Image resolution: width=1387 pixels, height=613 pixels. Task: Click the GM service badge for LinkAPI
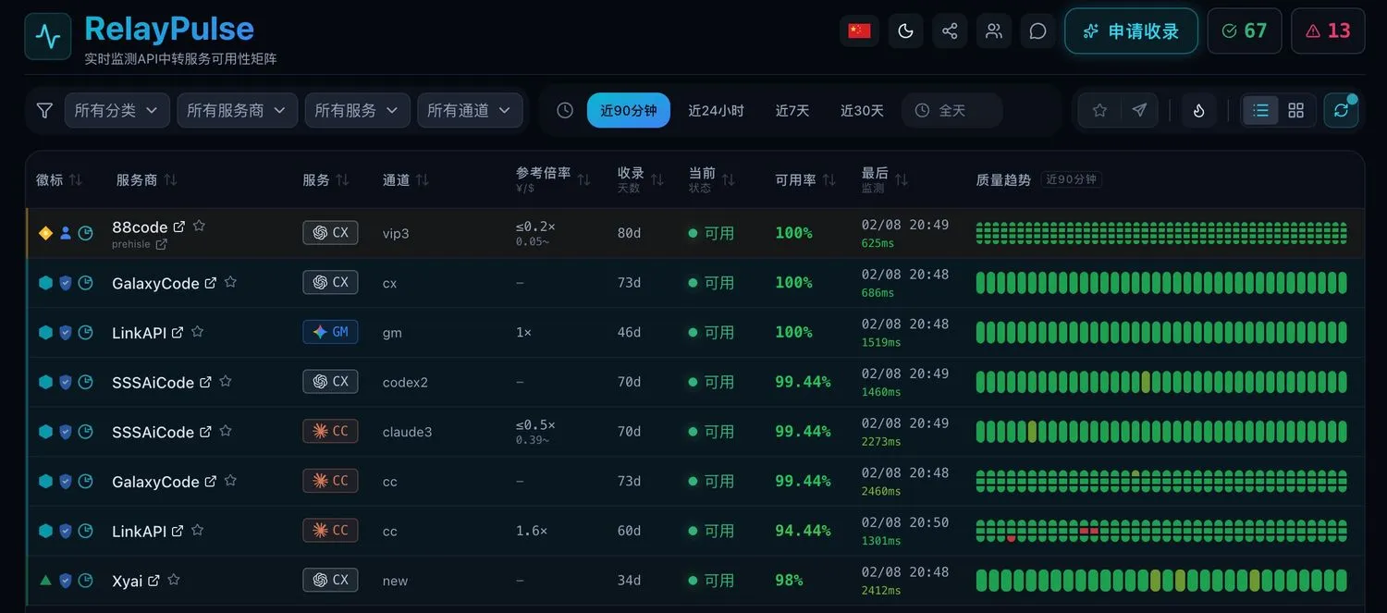pyautogui.click(x=330, y=331)
